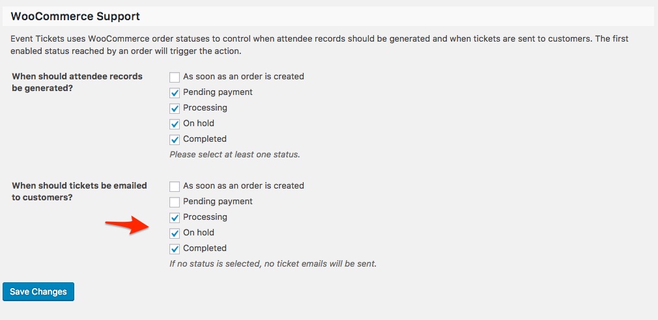Uncheck 'Completed' checkbox for attendee records
Image resolution: width=658 pixels, height=320 pixels.
click(x=175, y=139)
